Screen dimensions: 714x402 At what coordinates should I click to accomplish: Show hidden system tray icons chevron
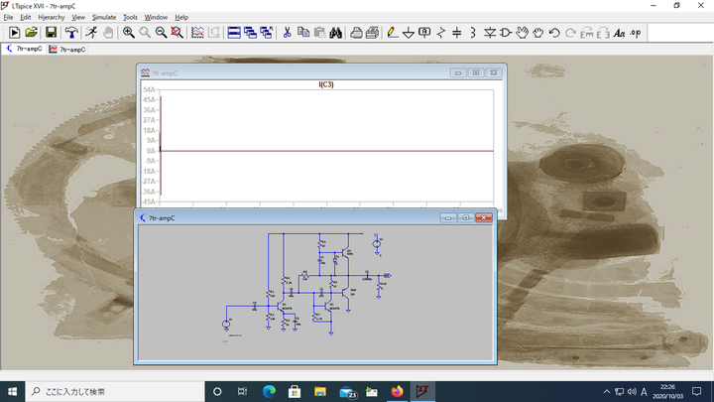click(607, 390)
